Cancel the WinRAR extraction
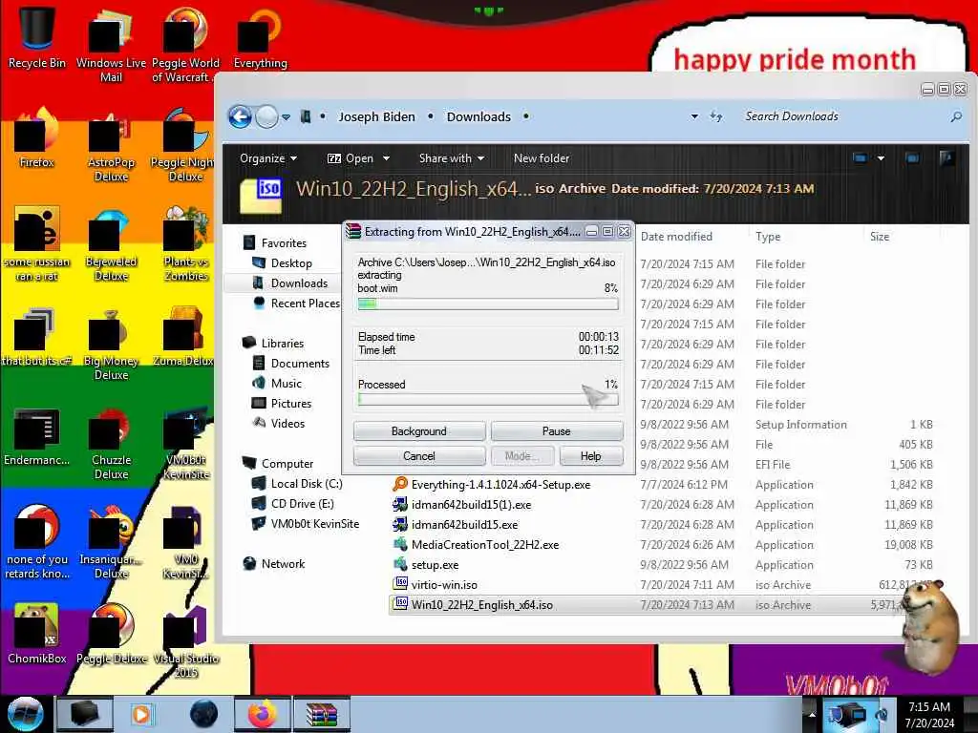Screen dimensions: 978x733 (419, 456)
